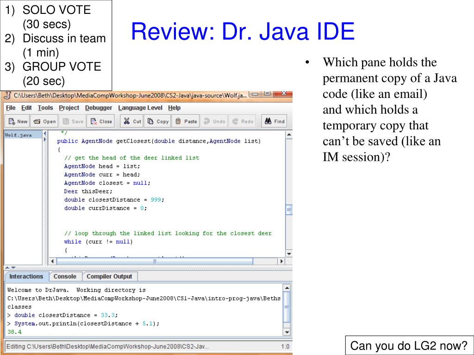Click the 'Welcome to DrJava' message line
Screen dimensions: 474x355
click(x=76, y=290)
